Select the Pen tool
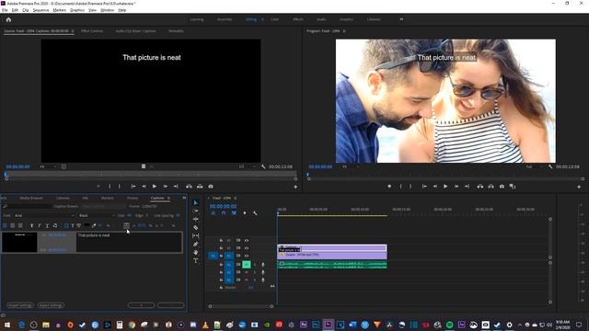This screenshot has height=331, width=589. [196, 244]
